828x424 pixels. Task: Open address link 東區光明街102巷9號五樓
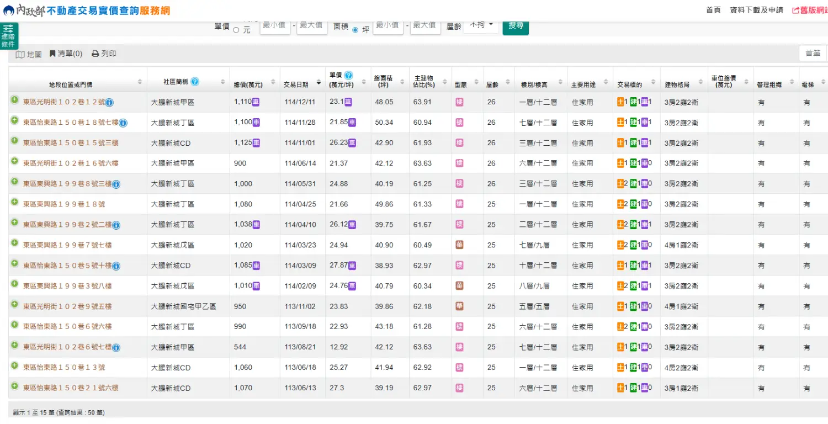[67, 306]
